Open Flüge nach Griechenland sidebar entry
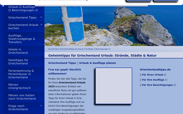 (x=25, y=108)
